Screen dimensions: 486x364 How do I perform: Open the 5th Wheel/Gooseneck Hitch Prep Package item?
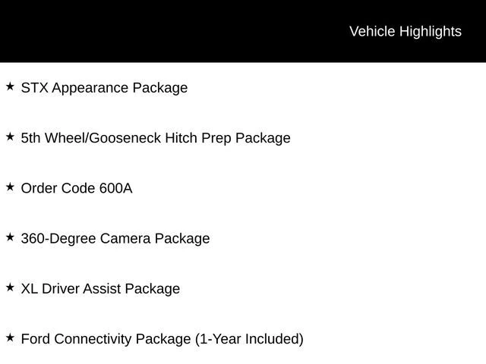point(156,138)
